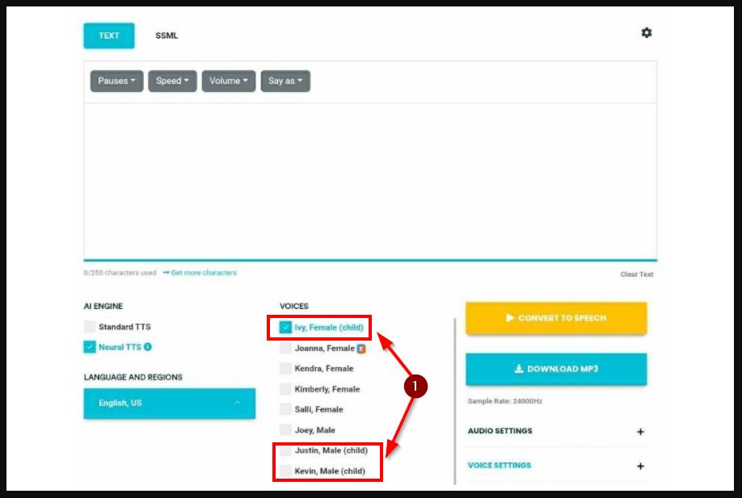Select the Justin, Male (child) voice
742x498 pixels.
(285, 450)
